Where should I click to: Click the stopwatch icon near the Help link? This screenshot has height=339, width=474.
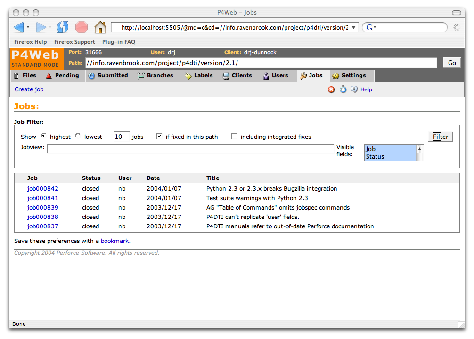tap(343, 89)
